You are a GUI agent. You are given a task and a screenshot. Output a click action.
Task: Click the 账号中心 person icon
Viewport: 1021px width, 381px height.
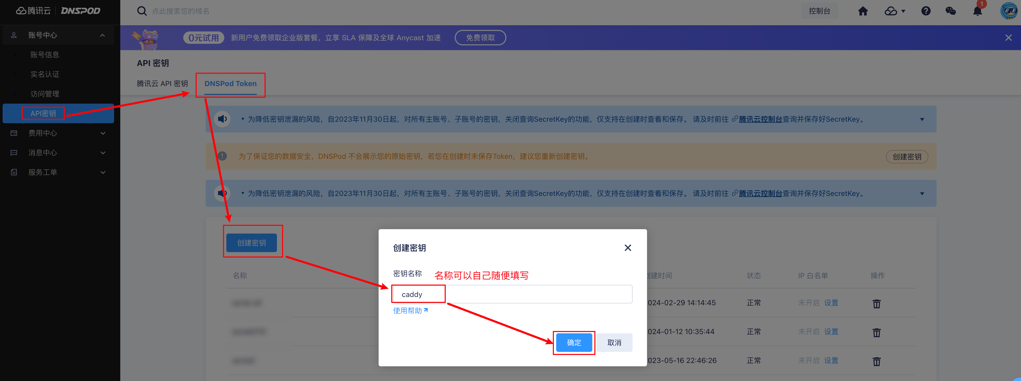14,35
